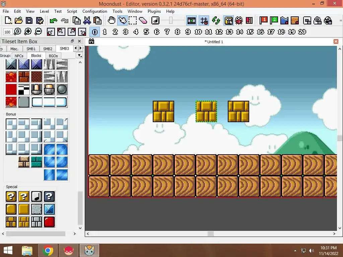Select the NPCs group tab
The image size is (343, 257).
(x=19, y=56)
